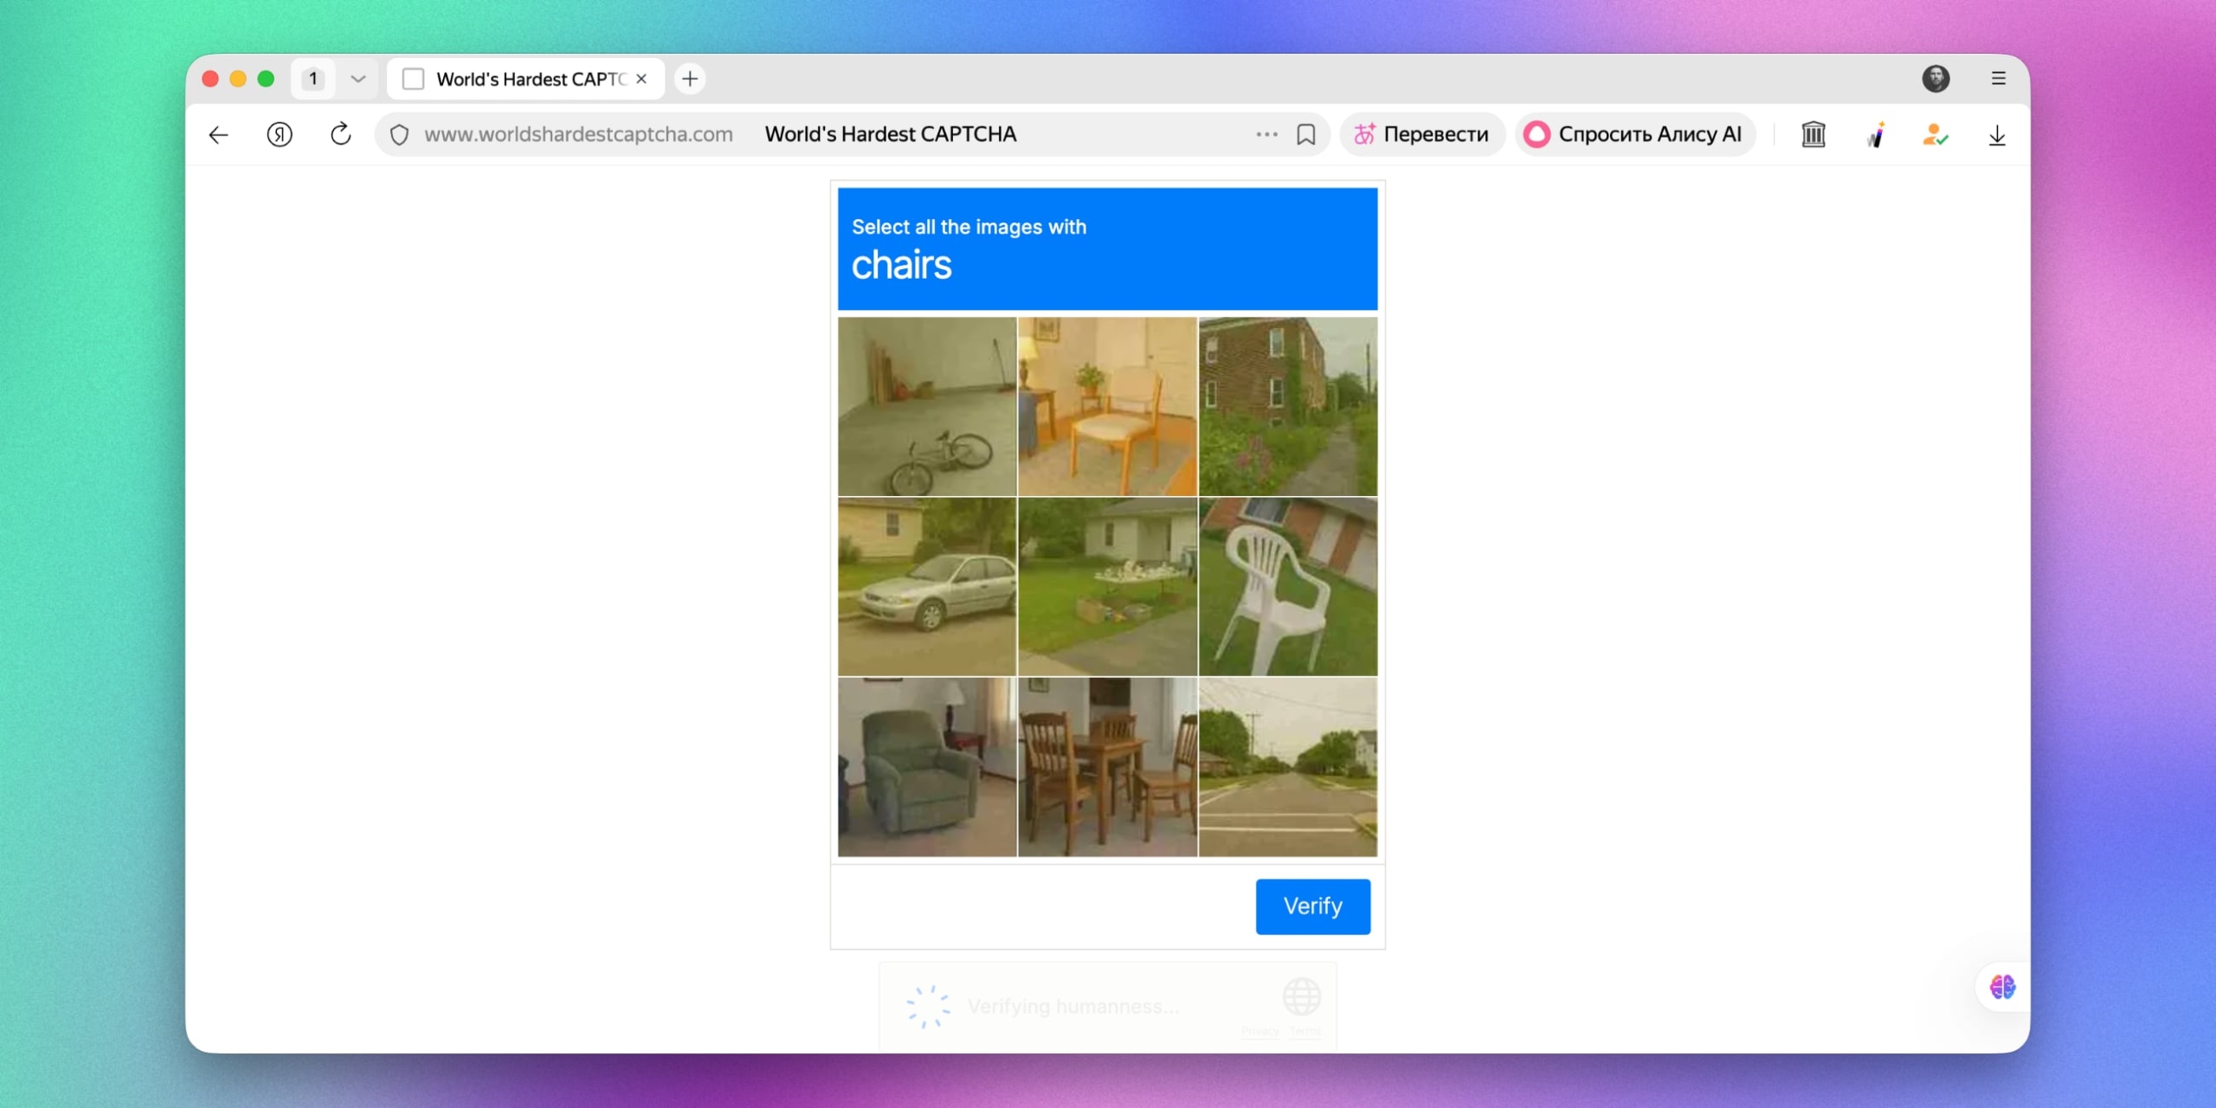Select the empty street tile

point(1288,767)
